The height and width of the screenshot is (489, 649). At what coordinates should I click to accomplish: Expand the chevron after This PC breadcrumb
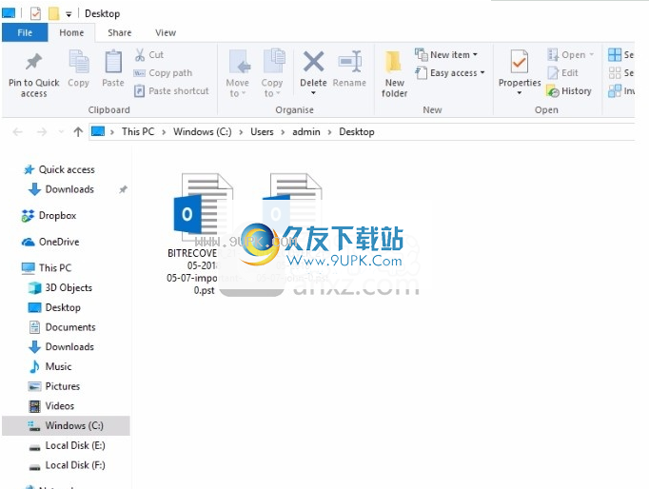164,132
